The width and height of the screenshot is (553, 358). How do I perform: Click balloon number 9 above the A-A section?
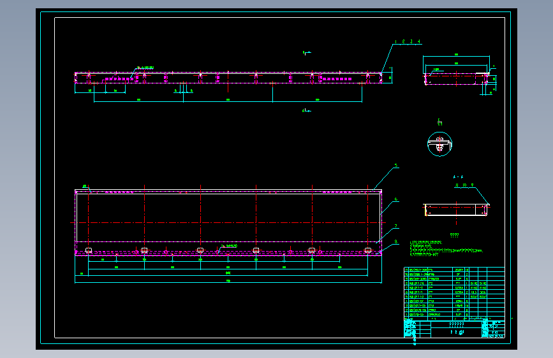[472, 185]
